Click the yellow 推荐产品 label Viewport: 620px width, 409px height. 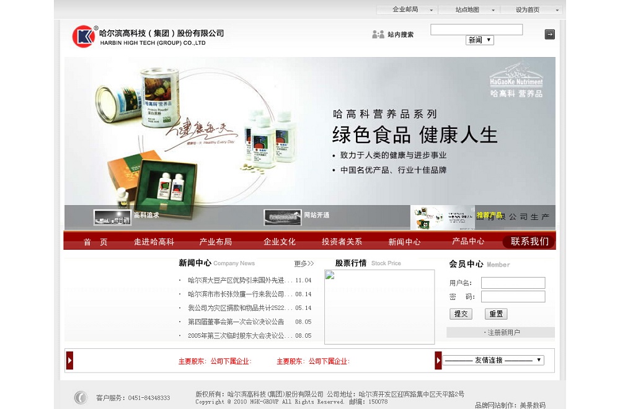click(490, 215)
